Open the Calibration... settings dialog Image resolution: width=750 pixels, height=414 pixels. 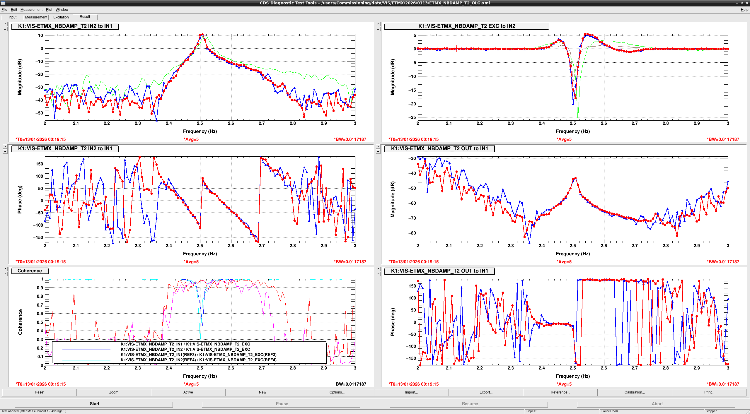[x=635, y=392]
